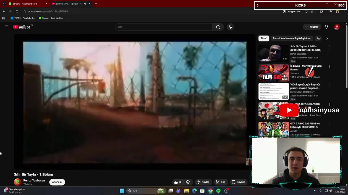348x195 pixels.
Task: Go back with Chrome's back arrow
Action: click(4, 11)
